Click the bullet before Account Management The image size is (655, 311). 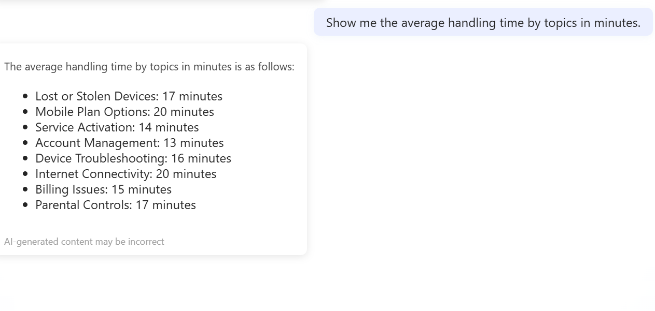click(x=25, y=143)
